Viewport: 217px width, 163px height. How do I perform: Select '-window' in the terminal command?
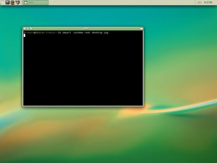[78, 33]
